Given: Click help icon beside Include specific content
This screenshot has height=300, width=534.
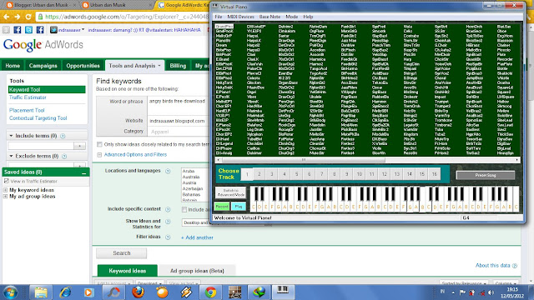Looking at the screenshot, I should [x=168, y=209].
